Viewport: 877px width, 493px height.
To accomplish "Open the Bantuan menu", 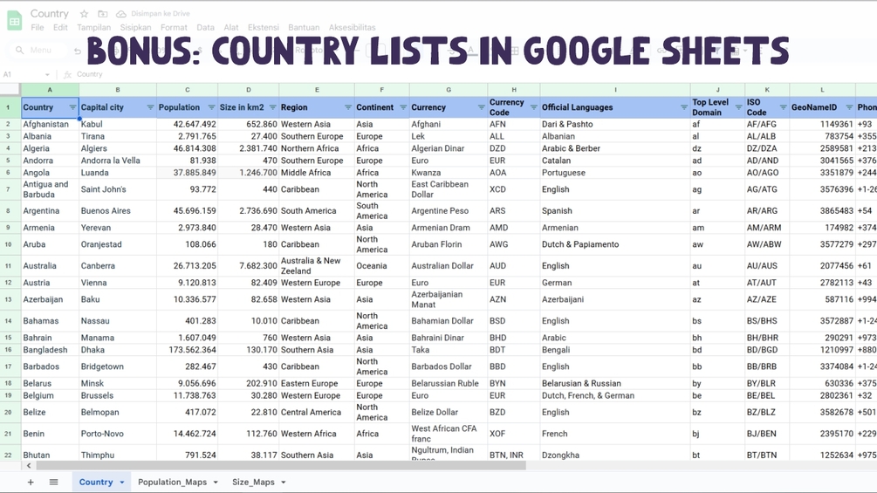I will 304,27.
